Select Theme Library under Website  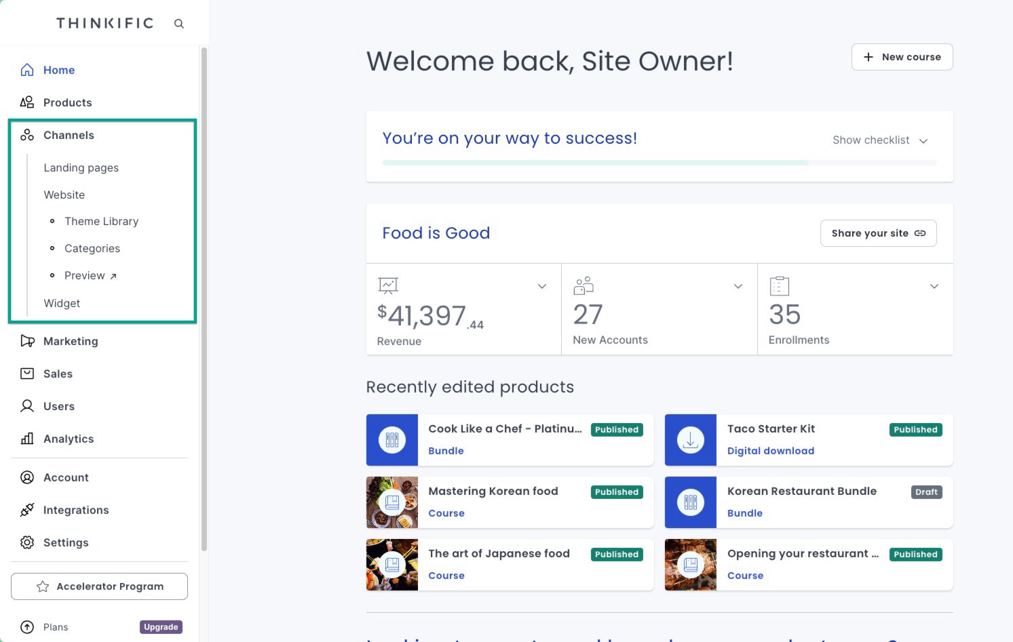[101, 221]
